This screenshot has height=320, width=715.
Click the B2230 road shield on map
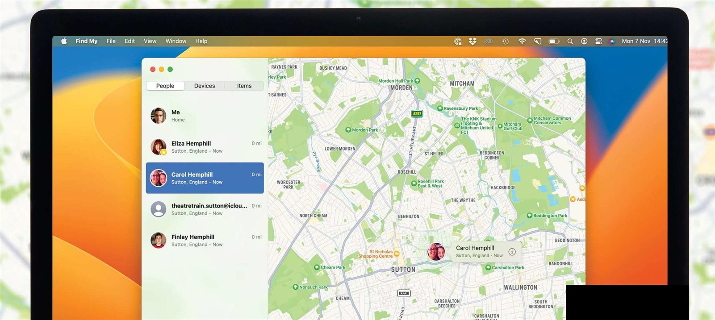coord(404,293)
